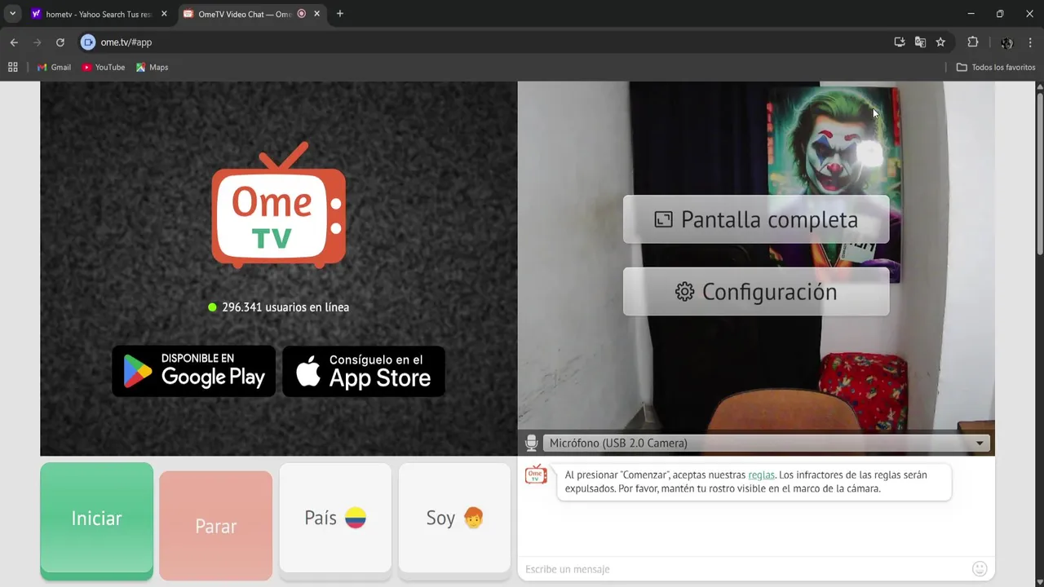Focus the Escribe un mensaje input field
1044x587 pixels.
coord(744,569)
